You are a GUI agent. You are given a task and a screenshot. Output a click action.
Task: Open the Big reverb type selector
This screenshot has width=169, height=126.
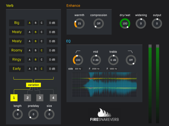point(17,23)
